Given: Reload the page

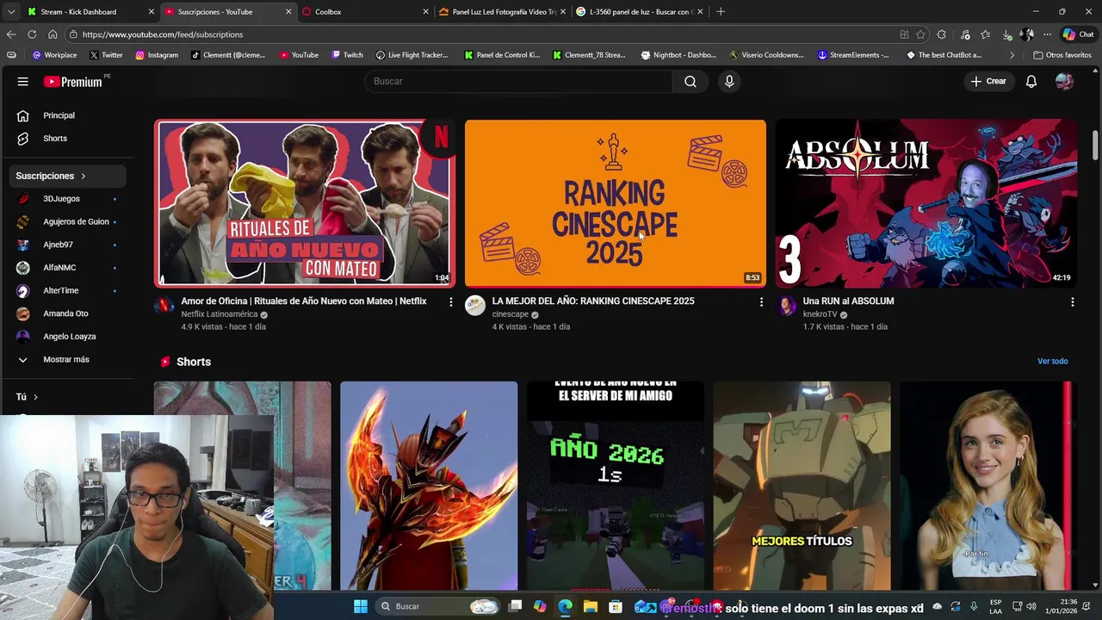Looking at the screenshot, I should pos(32,34).
